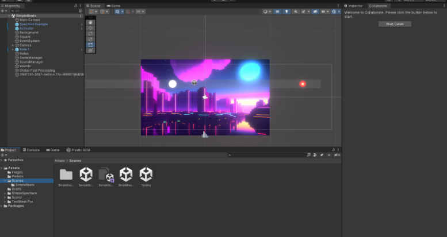Select the Hand (view) tool
Screen dimensions: 447x237
pos(90,22)
